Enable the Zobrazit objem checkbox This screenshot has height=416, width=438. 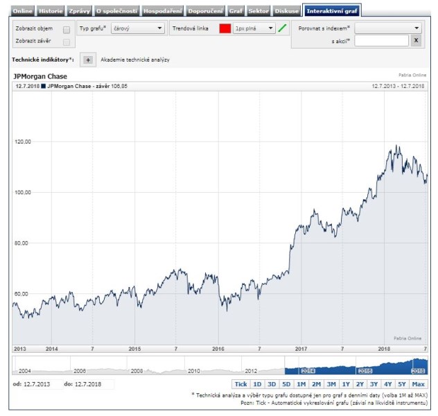coord(67,30)
